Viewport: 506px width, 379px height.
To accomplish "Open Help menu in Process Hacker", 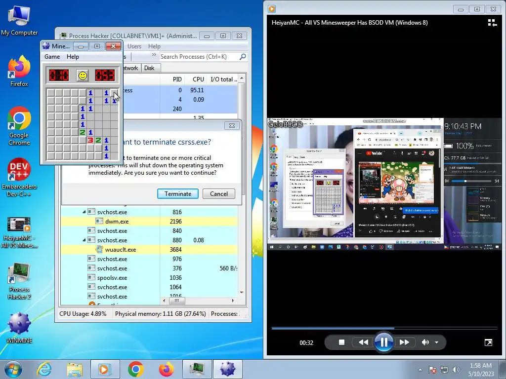I will pos(154,46).
